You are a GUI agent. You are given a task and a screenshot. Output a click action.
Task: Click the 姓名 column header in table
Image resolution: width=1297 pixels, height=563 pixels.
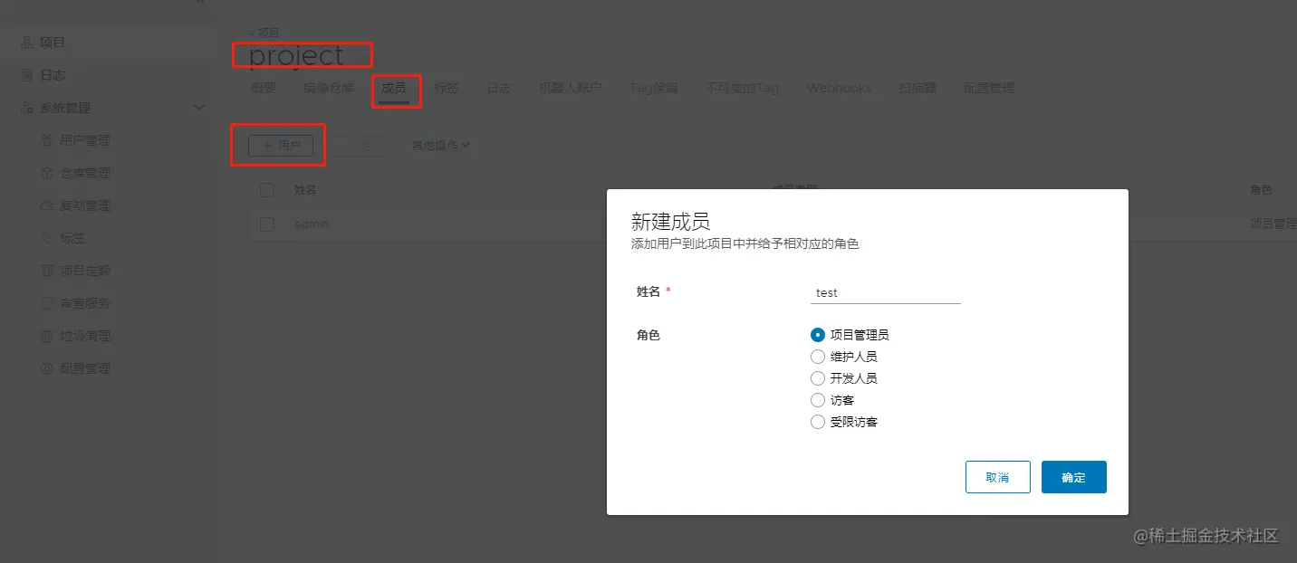coord(305,190)
